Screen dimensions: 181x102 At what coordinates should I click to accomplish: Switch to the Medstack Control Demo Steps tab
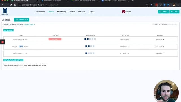(115, 1)
